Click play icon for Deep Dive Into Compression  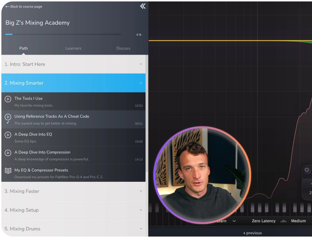pyautogui.click(x=8, y=153)
